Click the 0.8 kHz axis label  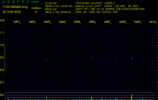point(2,70)
